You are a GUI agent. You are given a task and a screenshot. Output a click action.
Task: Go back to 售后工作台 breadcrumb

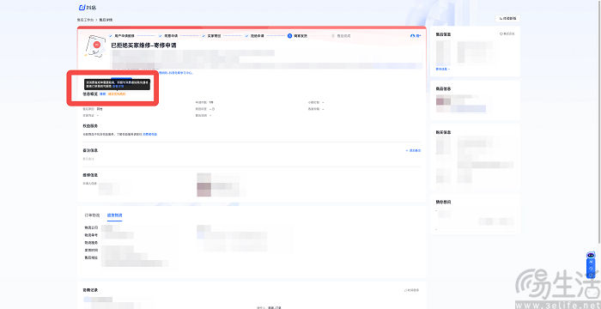(86, 20)
